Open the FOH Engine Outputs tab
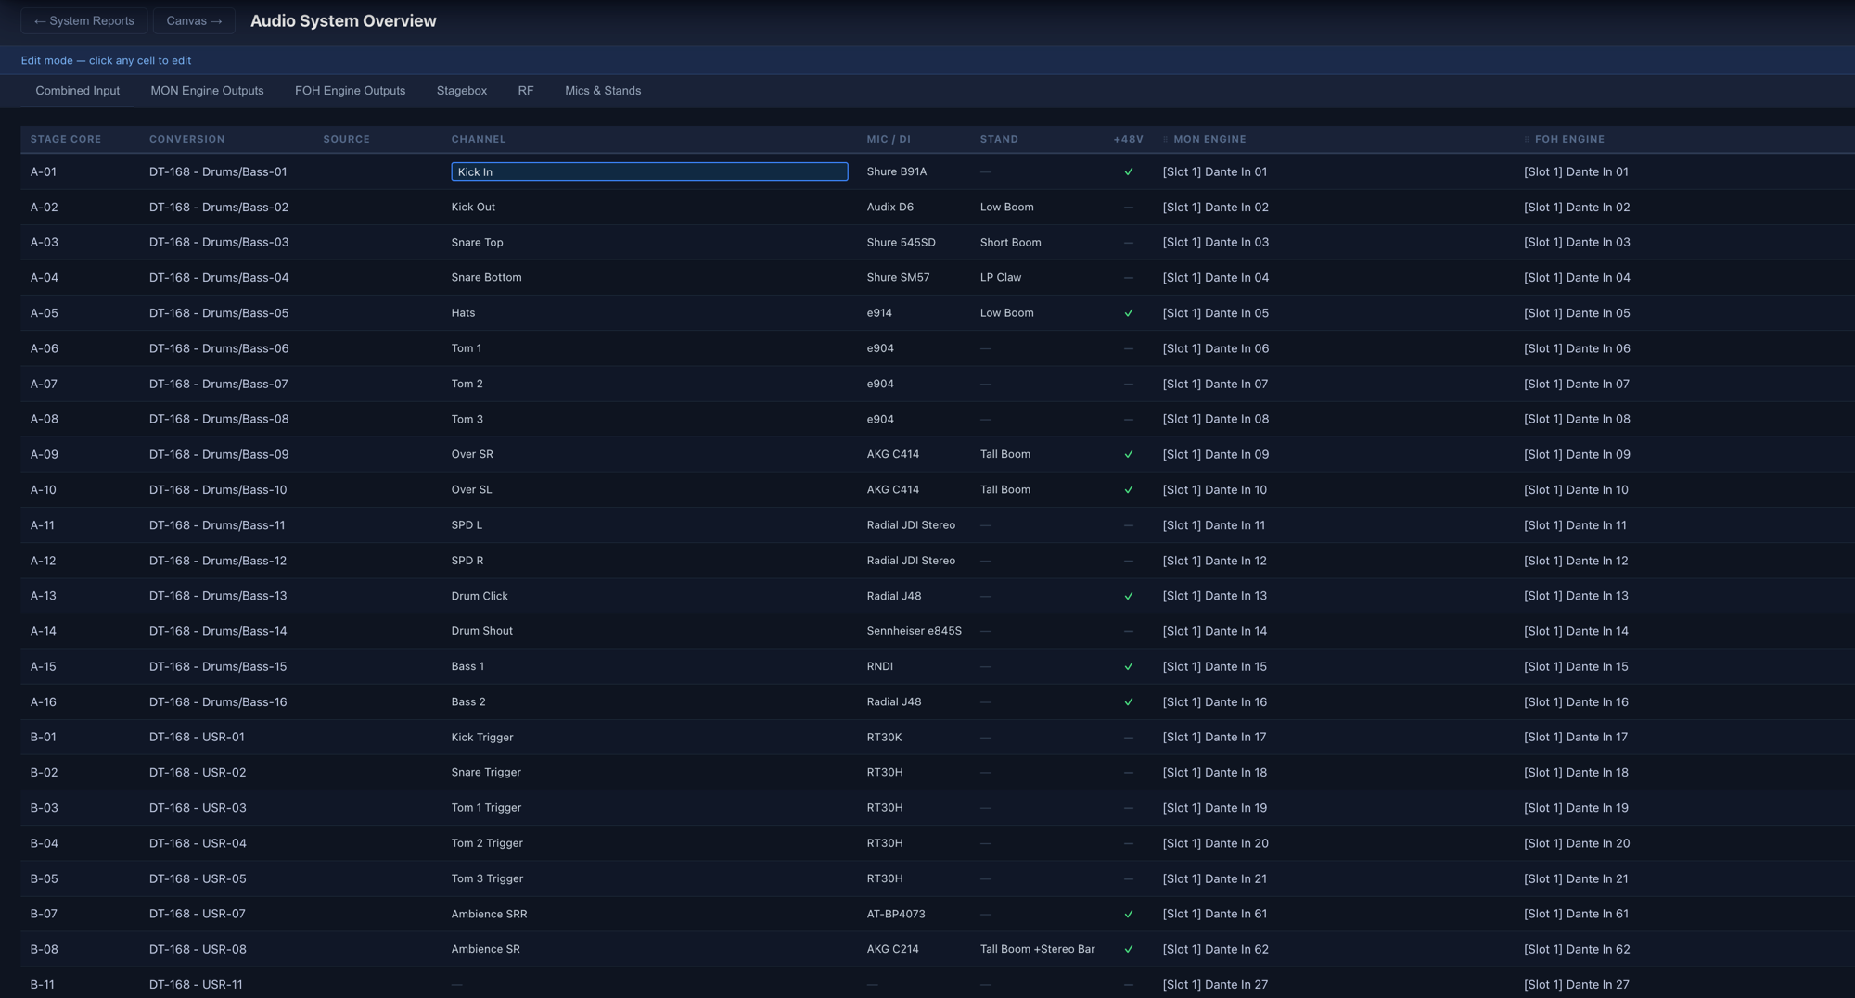The width and height of the screenshot is (1855, 998). (350, 91)
